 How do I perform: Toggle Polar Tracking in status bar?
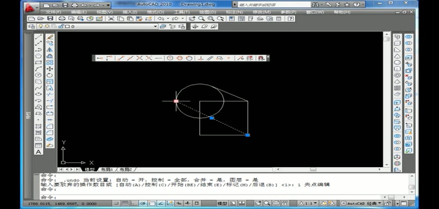coord(143,203)
